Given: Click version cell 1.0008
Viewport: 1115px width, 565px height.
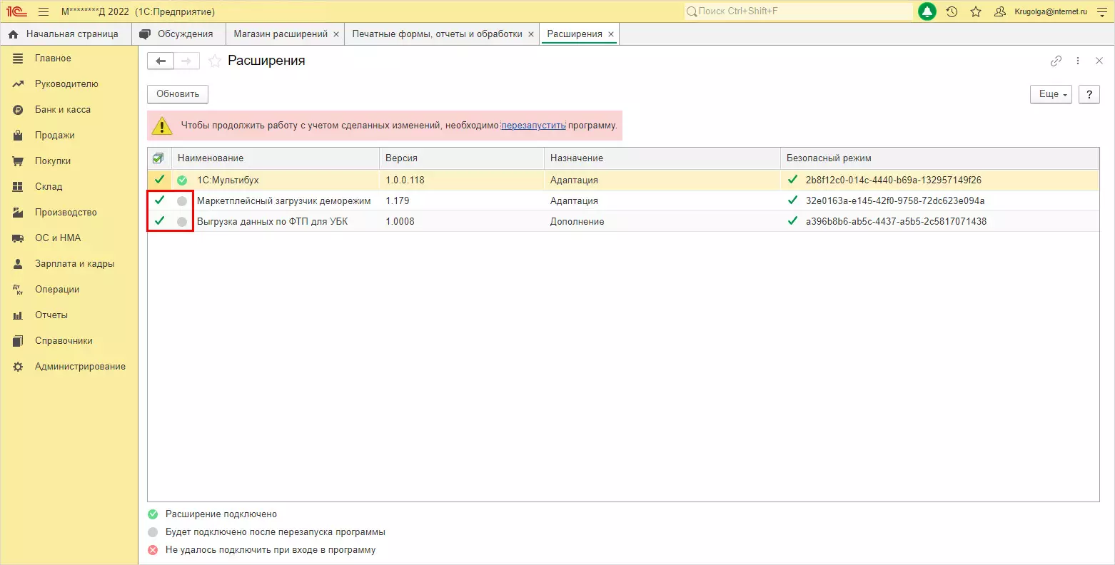Looking at the screenshot, I should [x=400, y=222].
